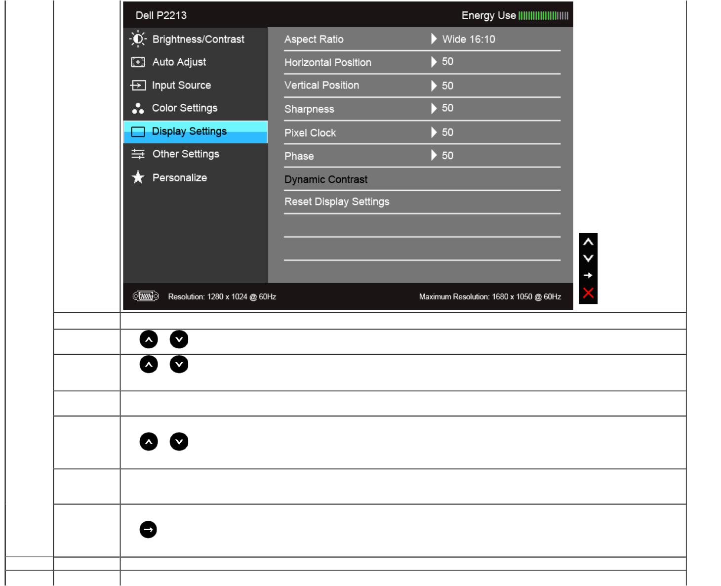The height and width of the screenshot is (586, 721).
Task: Click the 'Wide 16:10' aspect ratio value
Action: click(x=469, y=39)
